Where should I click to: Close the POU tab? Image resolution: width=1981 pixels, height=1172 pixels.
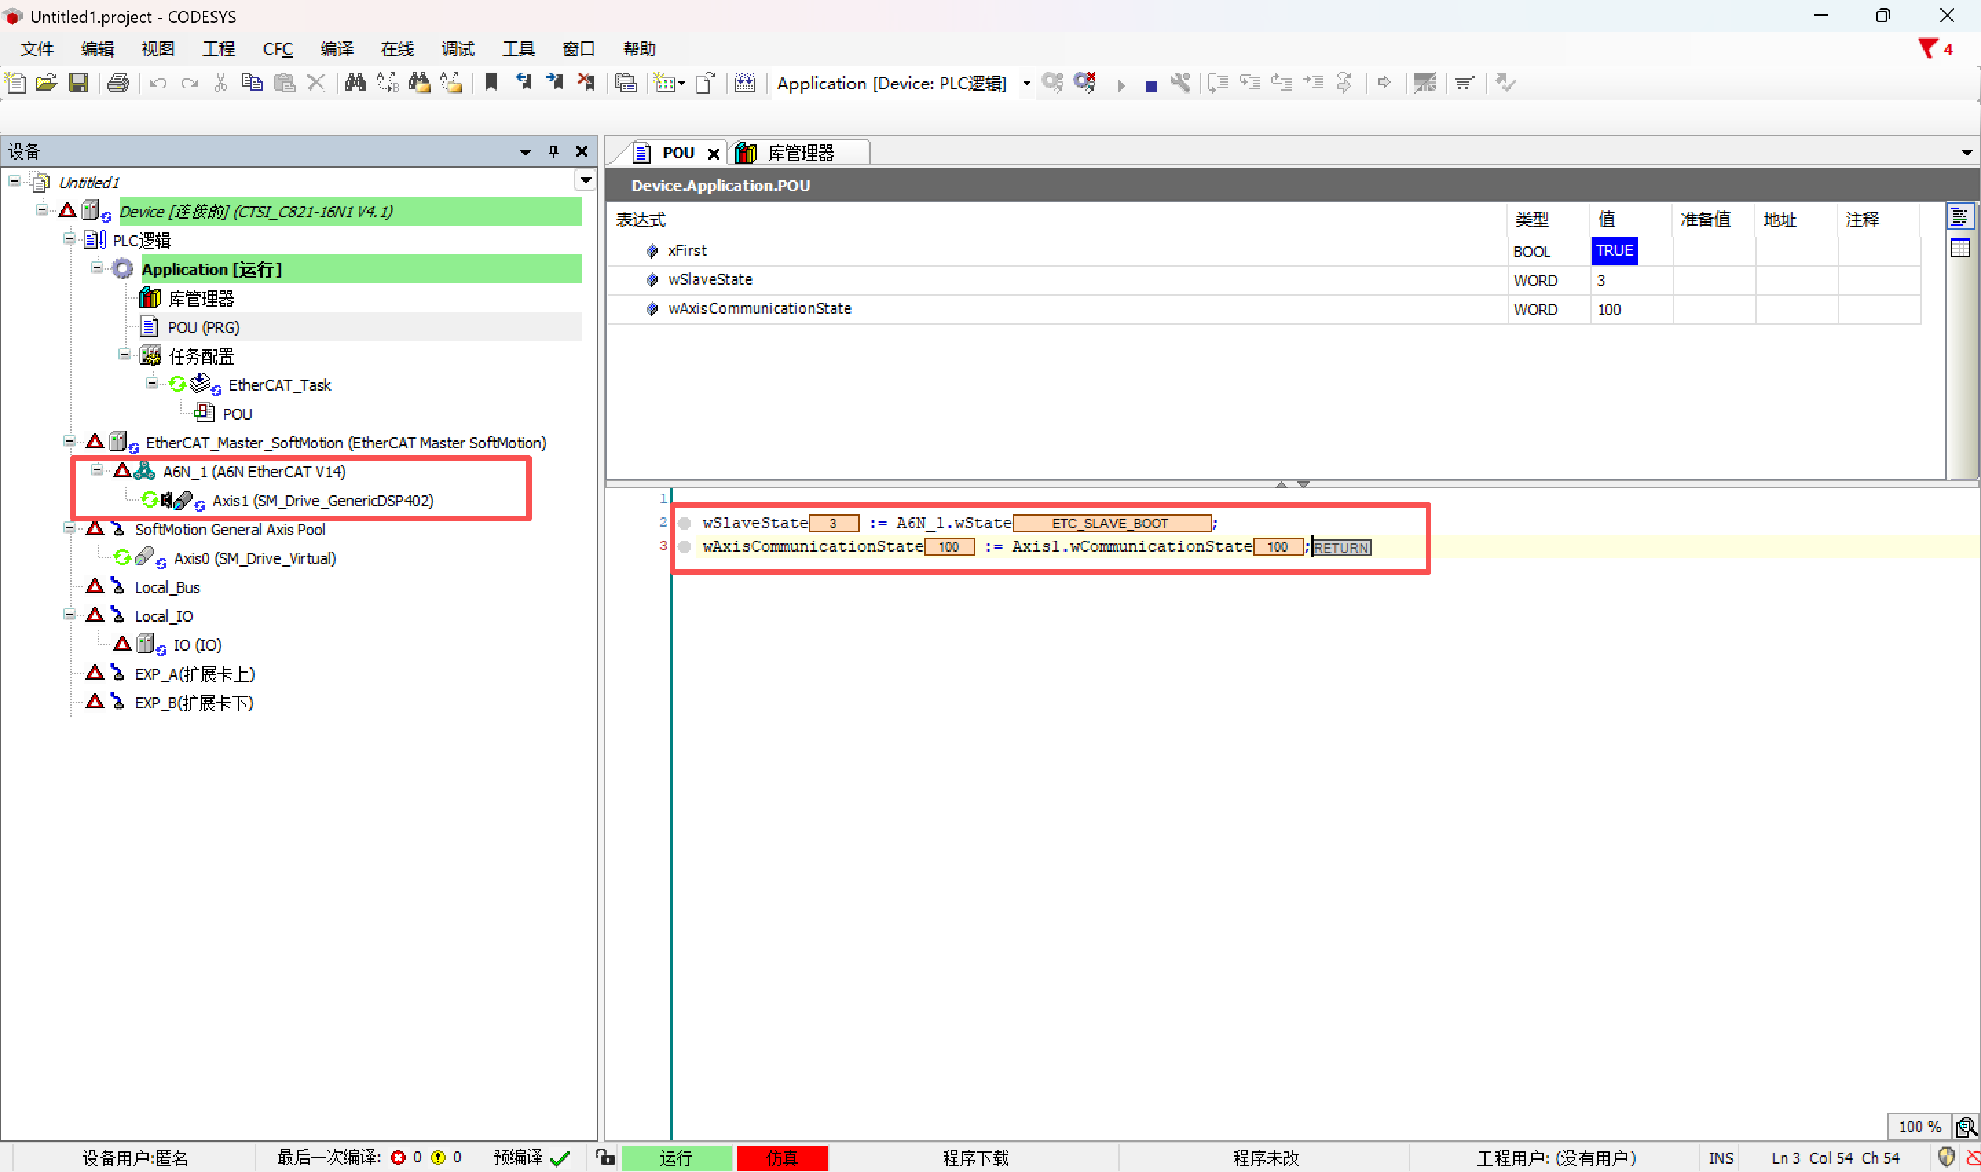(x=714, y=153)
